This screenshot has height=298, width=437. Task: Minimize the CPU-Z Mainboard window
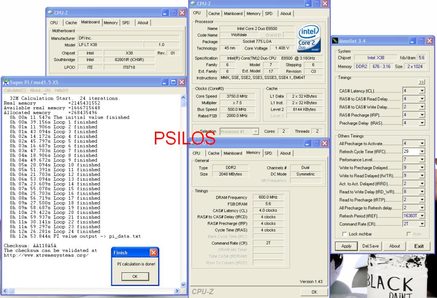pos(165,12)
